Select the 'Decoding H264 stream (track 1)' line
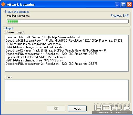This screenshot has width=133, height=115. pos(64,41)
